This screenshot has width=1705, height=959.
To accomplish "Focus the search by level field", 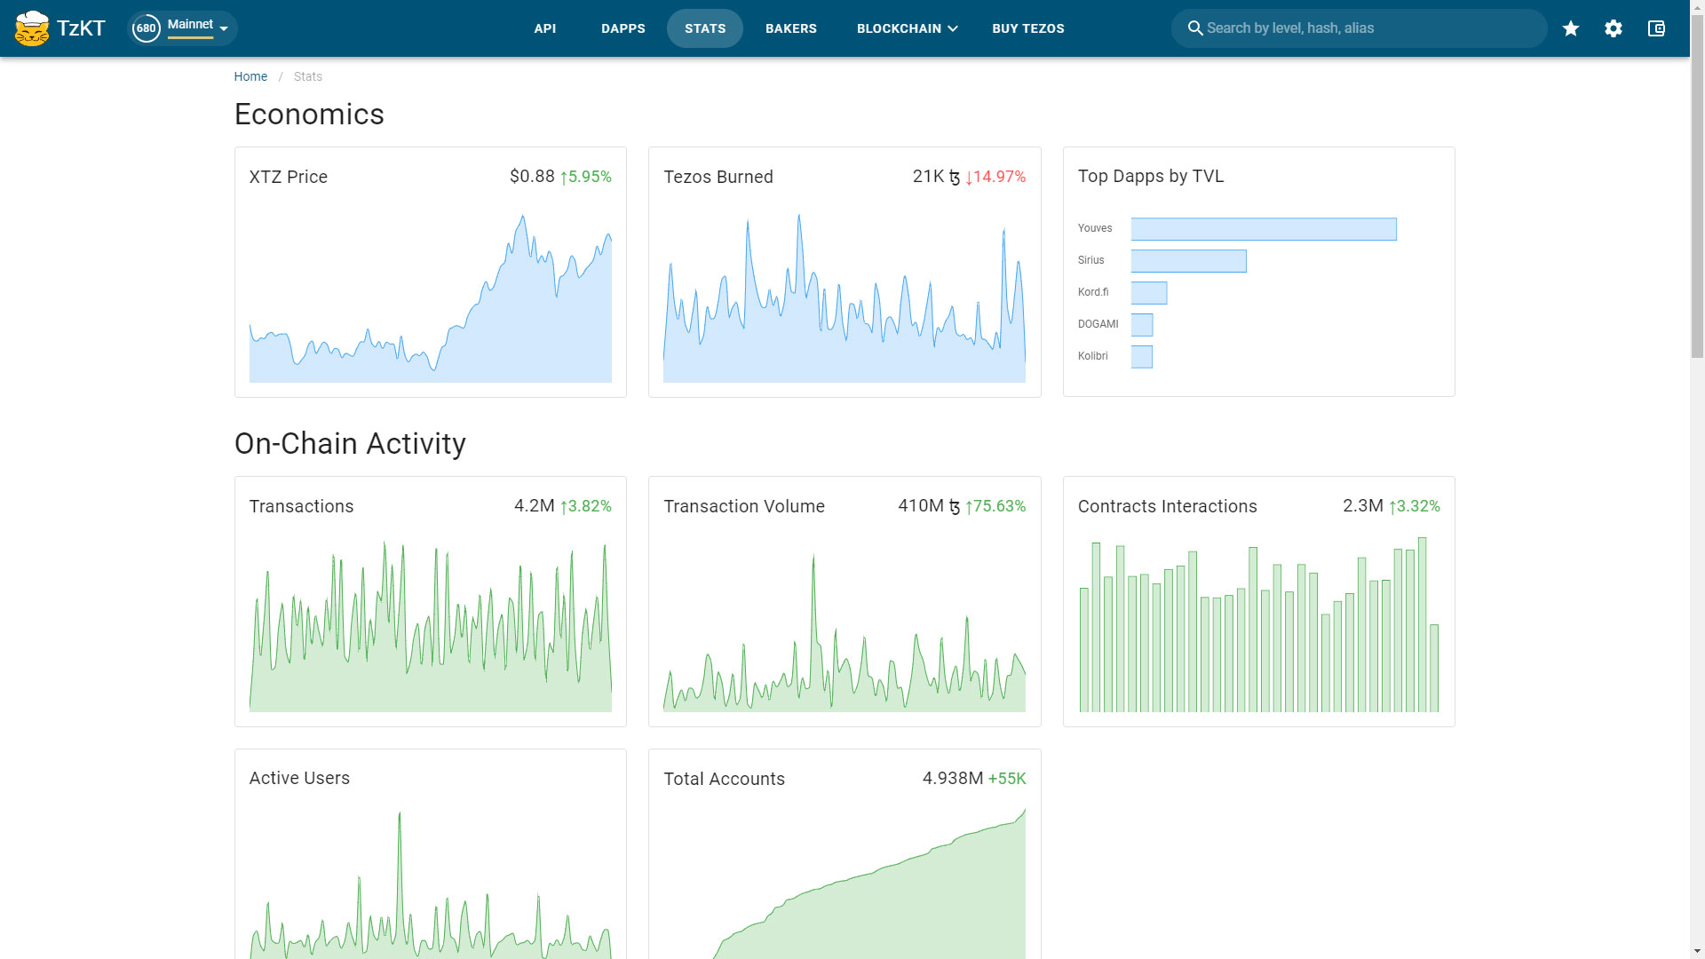I will (x=1368, y=28).
